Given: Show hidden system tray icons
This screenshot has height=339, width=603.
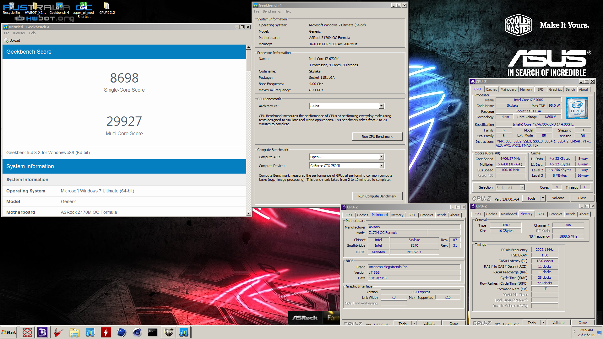Looking at the screenshot, I should [x=574, y=332].
